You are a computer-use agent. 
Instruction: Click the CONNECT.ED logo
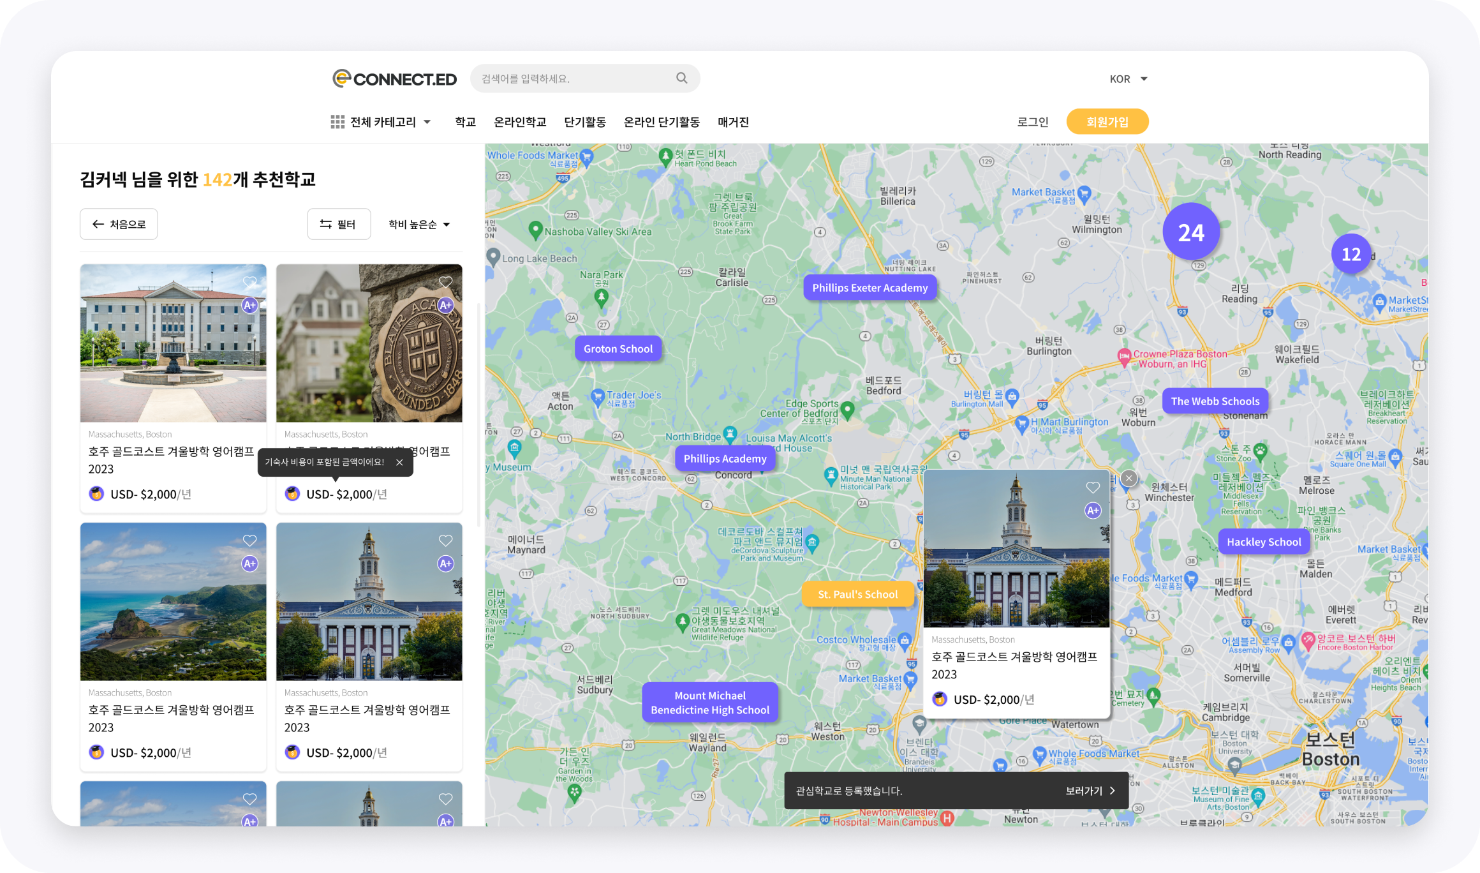394,78
